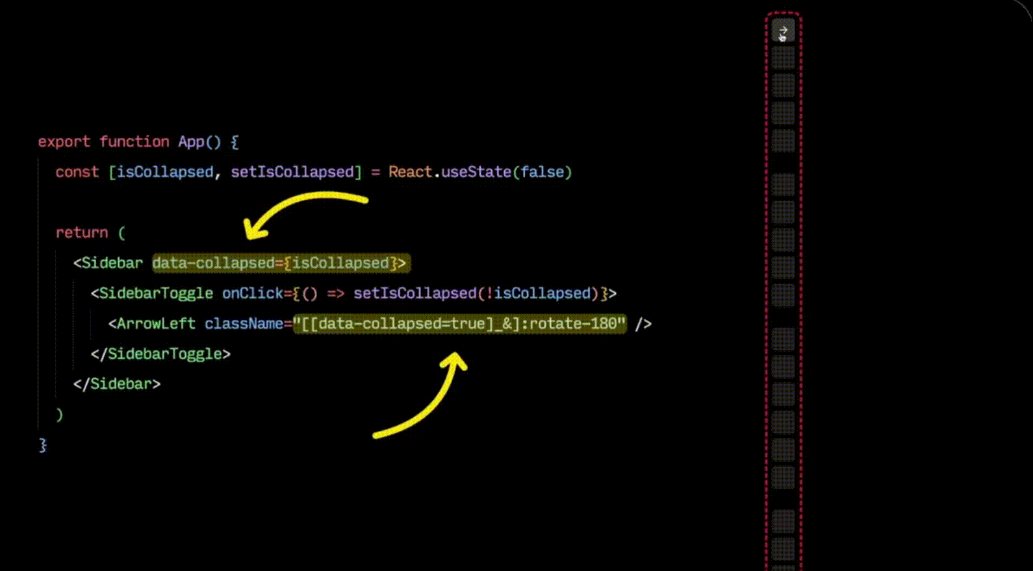Click "React.useState(false)" text
This screenshot has height=571, width=1033.
[480, 172]
